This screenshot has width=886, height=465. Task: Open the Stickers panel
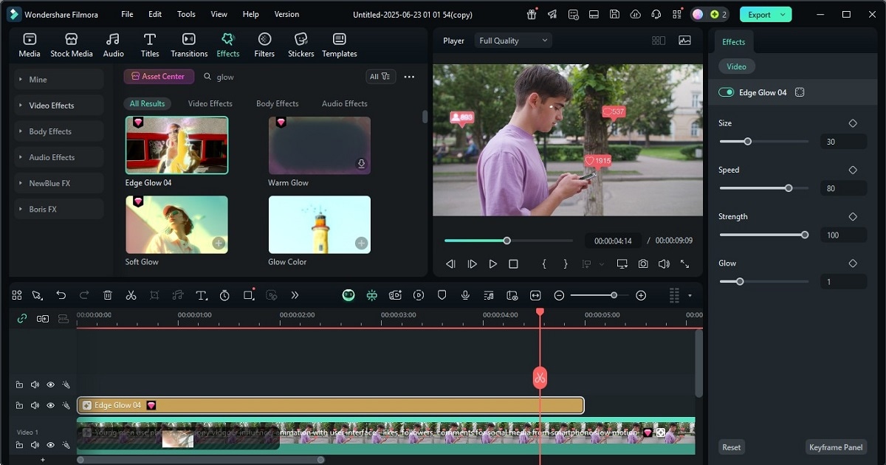point(301,45)
